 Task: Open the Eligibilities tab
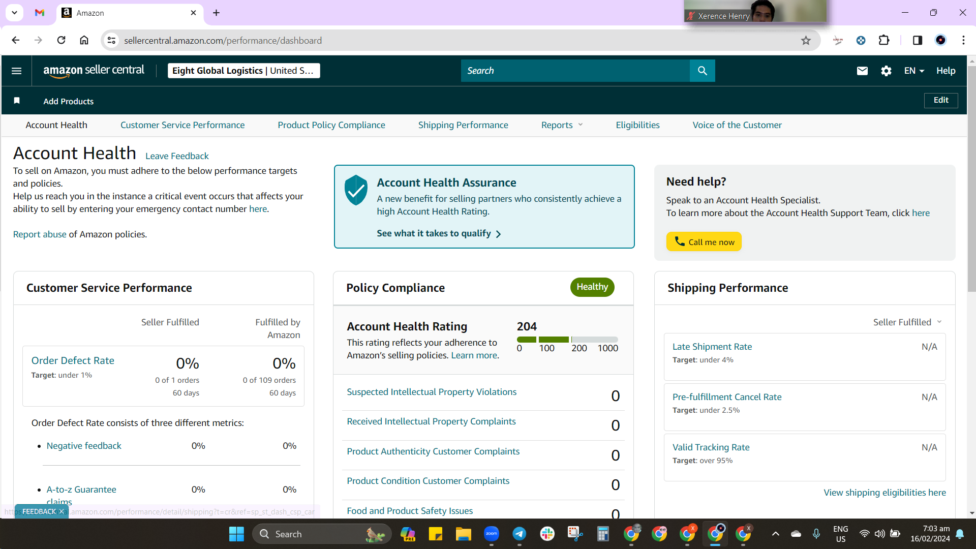coord(637,125)
